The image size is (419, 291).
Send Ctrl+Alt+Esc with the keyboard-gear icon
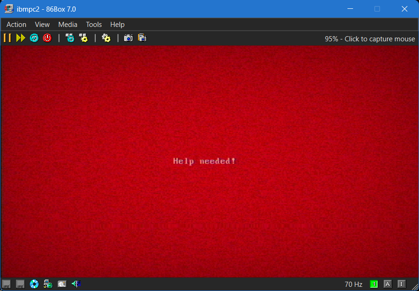(83, 38)
